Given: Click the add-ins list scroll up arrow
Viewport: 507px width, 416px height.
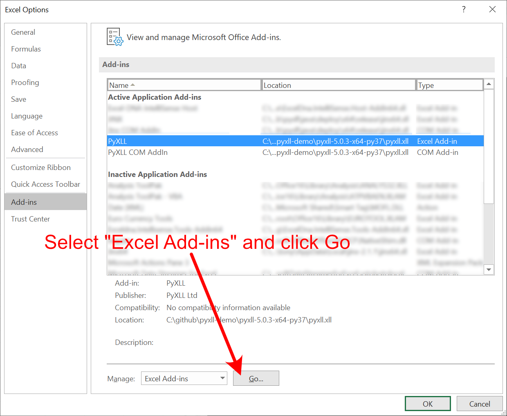Looking at the screenshot, I should point(489,84).
